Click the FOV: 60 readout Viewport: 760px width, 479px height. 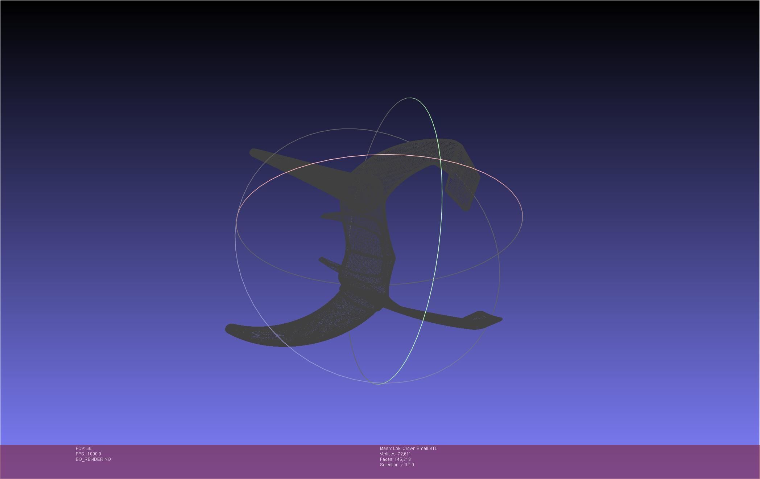[x=83, y=449]
